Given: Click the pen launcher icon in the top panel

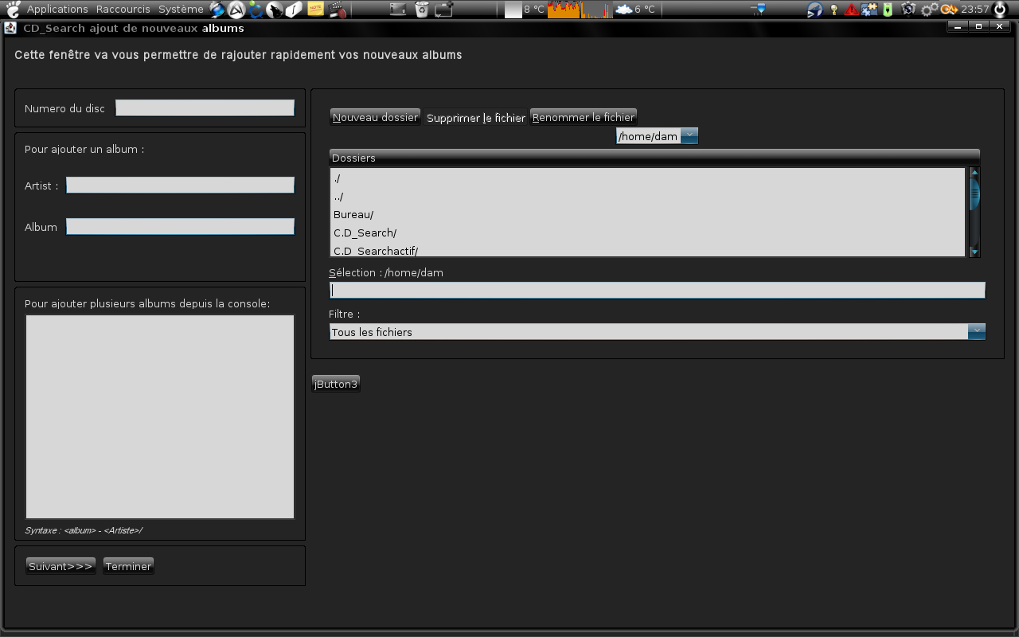Looking at the screenshot, I should pos(293,10).
